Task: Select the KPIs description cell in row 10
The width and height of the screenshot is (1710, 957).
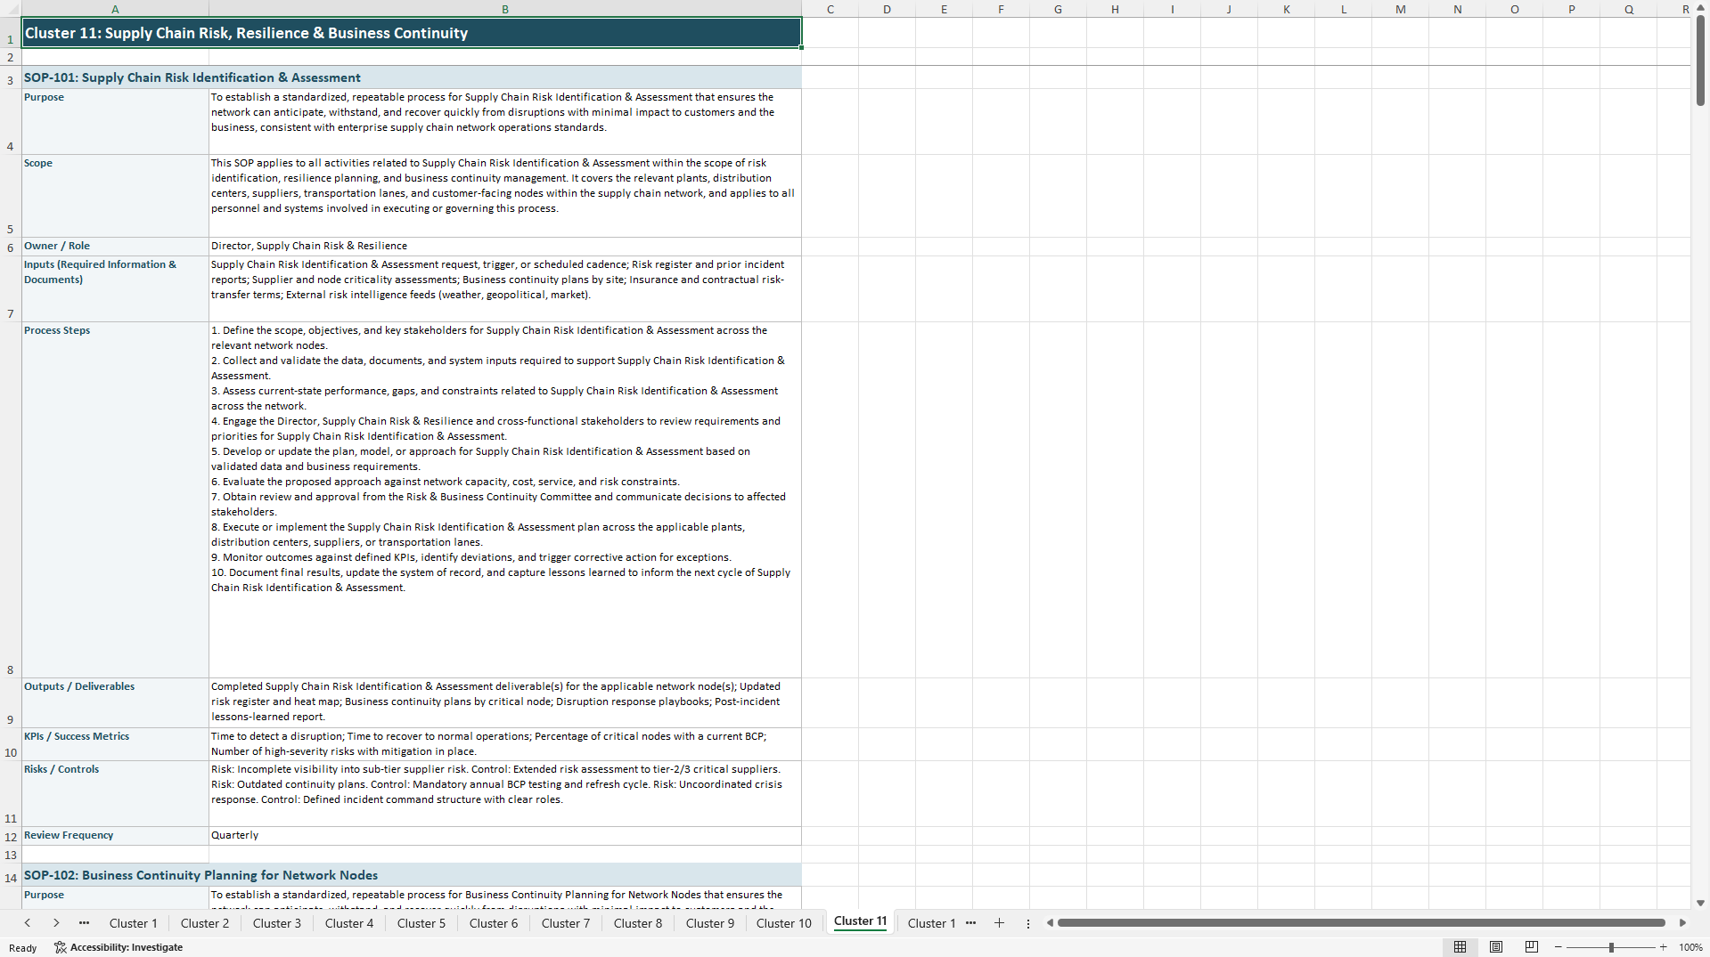Action: (x=505, y=744)
